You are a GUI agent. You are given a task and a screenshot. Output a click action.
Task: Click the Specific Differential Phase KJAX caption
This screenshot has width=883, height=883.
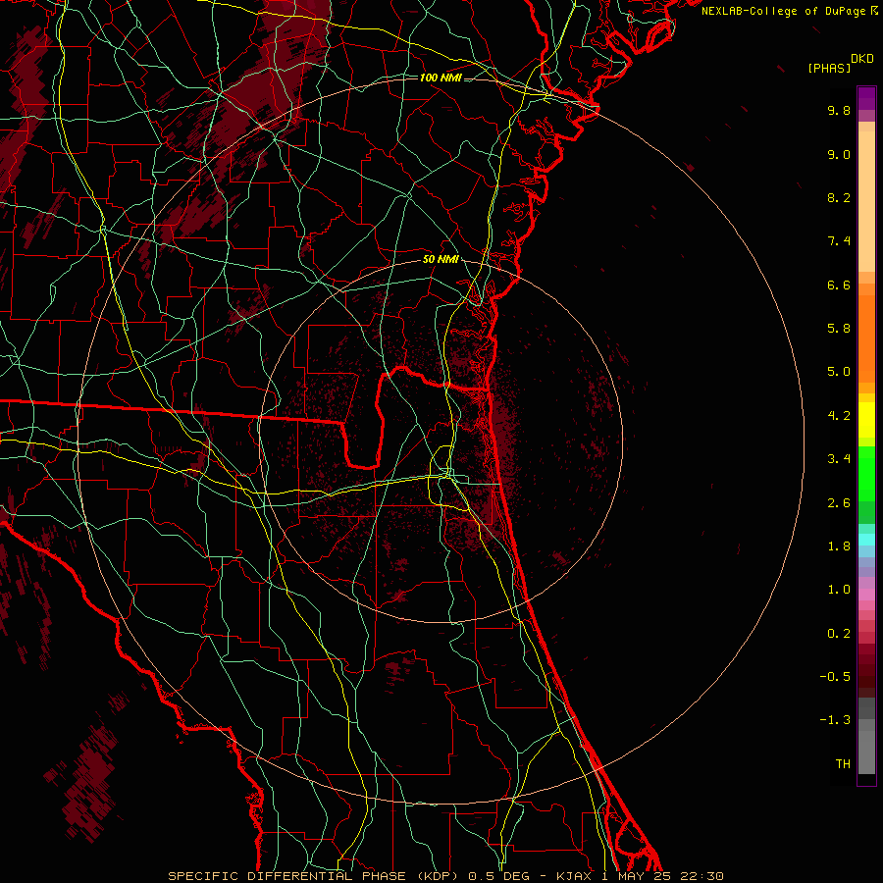[445, 876]
